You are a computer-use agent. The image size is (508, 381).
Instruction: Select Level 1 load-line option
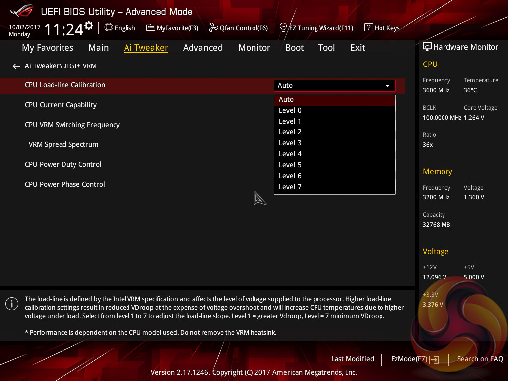point(335,122)
